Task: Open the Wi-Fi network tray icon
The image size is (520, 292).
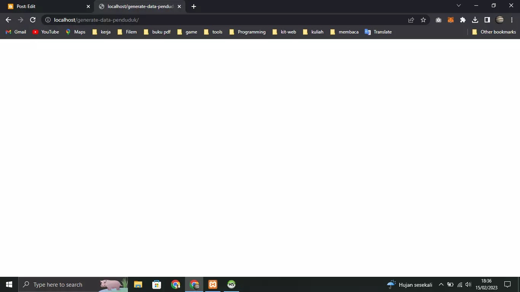Action: tap(460, 284)
